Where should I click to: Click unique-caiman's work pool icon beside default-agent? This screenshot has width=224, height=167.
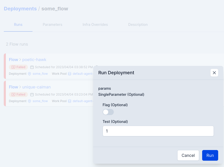[x=70, y=101]
